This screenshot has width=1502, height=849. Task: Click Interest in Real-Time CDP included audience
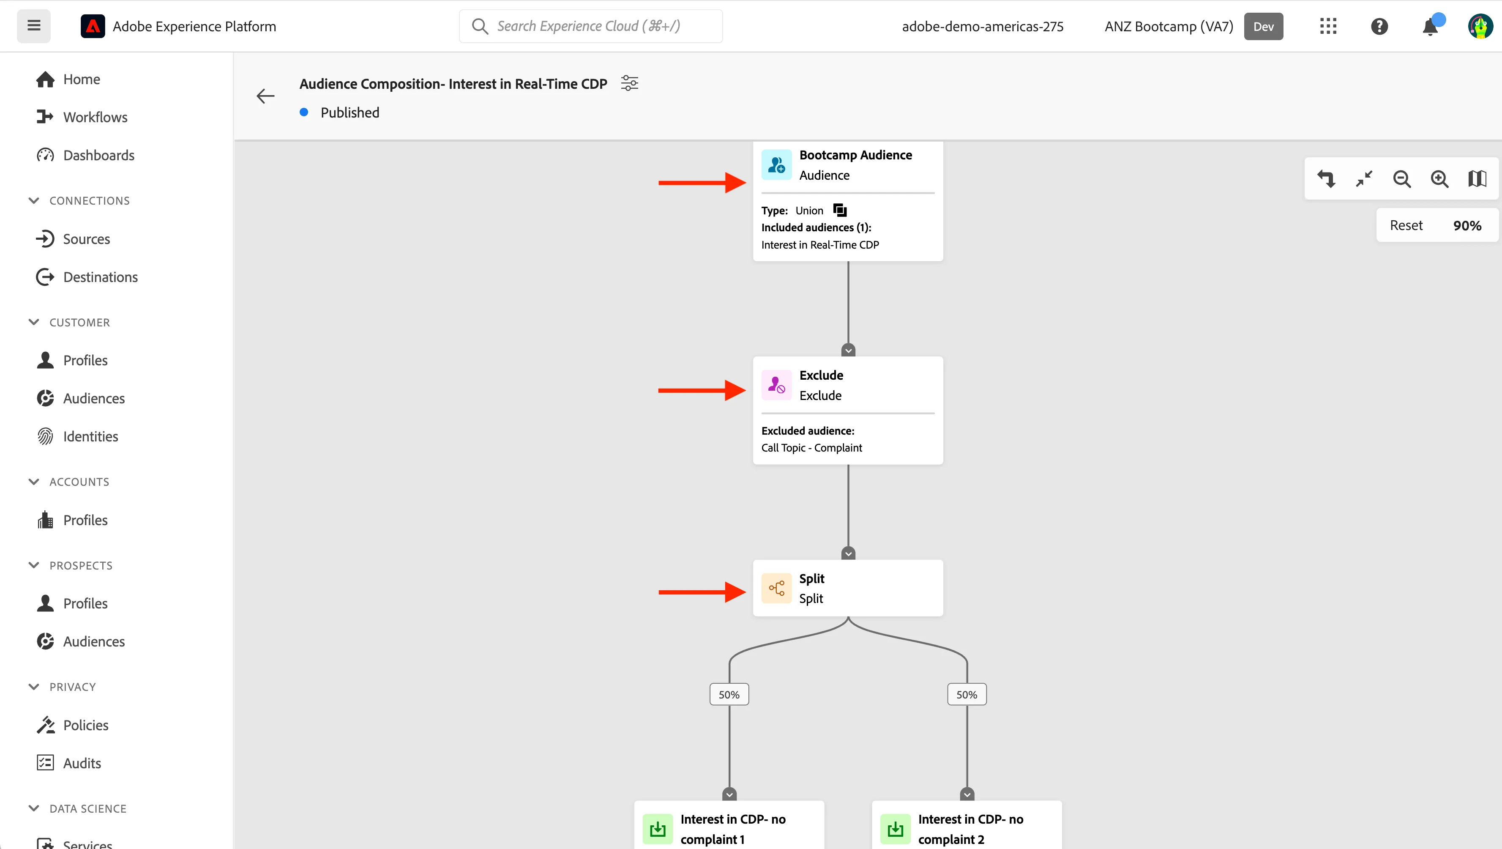pos(820,245)
